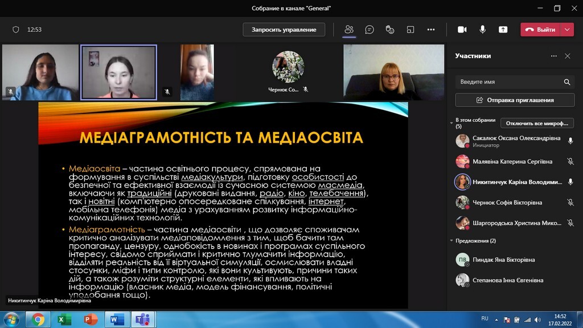Screen dimensions: 583x328
Task: Open the meeting chat icon
Action: coord(369,30)
